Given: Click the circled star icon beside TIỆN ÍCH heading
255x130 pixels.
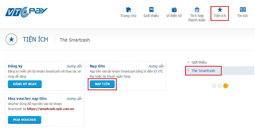Looking at the screenshot, I should click(x=11, y=39).
